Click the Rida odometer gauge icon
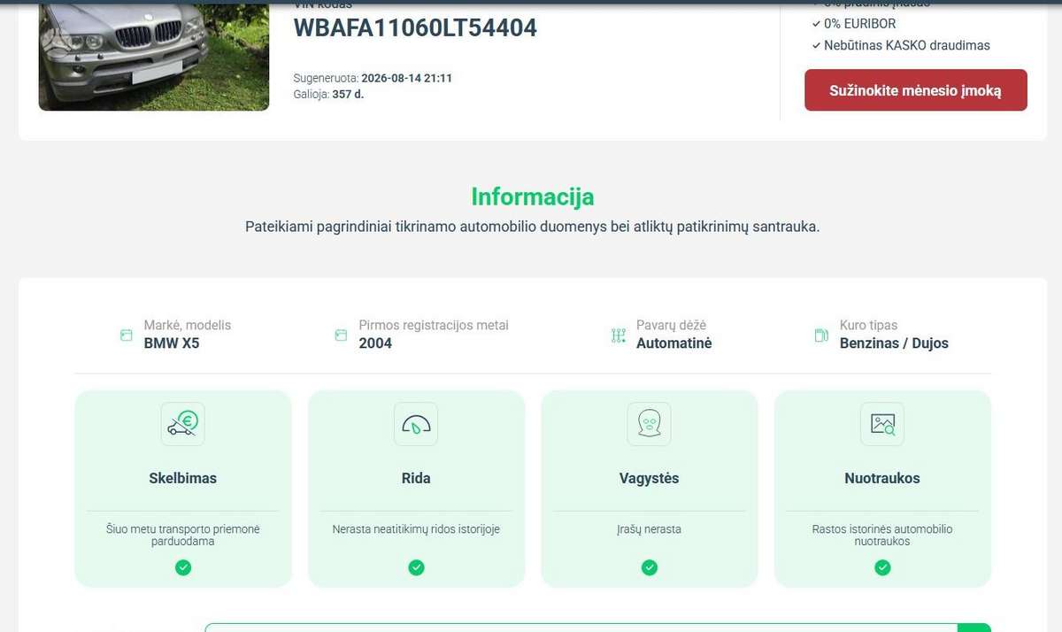Screen dimensions: 1062x632 tap(416, 424)
